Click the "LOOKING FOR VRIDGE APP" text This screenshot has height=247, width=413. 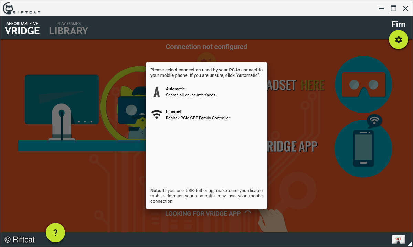[x=203, y=213]
